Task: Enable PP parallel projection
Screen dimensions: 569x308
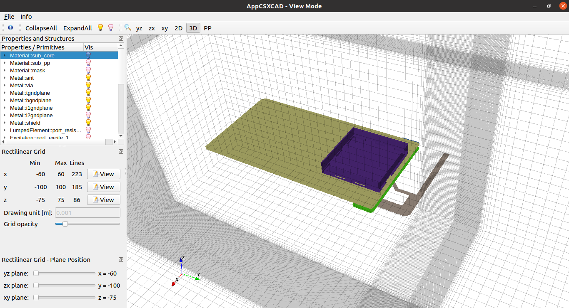Action: 207,28
